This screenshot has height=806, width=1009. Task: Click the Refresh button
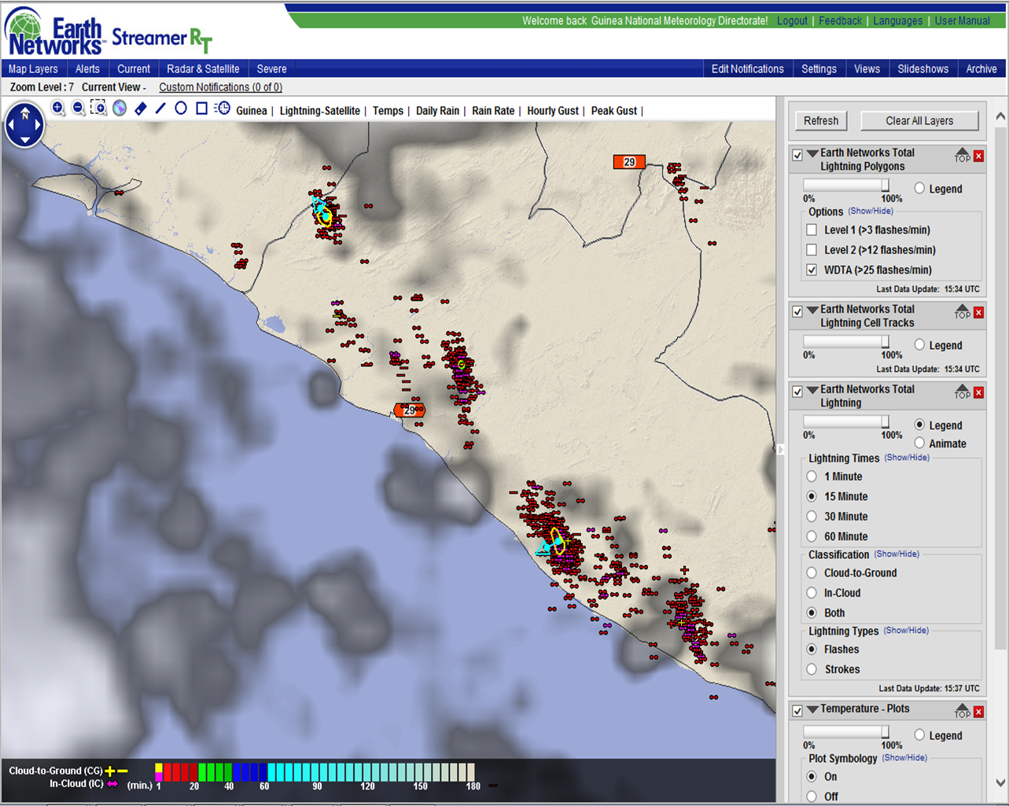pyautogui.click(x=821, y=120)
